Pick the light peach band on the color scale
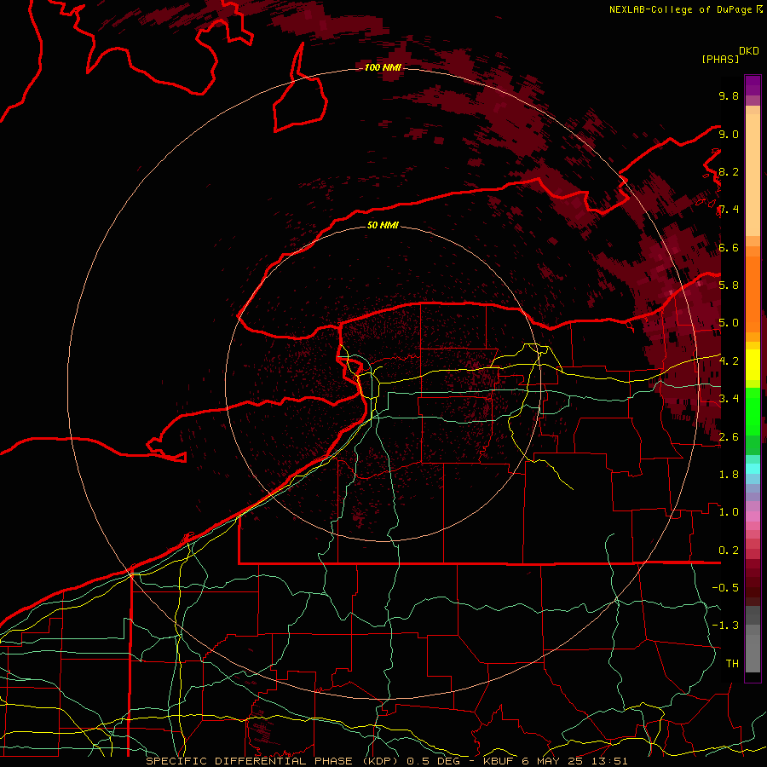The image size is (767, 767). pyautogui.click(x=753, y=175)
